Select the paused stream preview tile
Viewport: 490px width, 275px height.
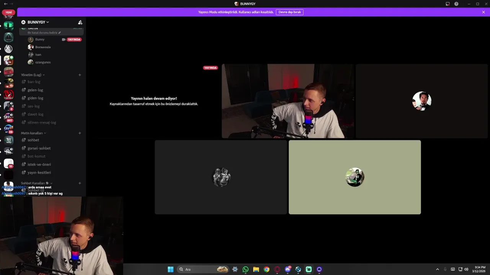coord(154,101)
